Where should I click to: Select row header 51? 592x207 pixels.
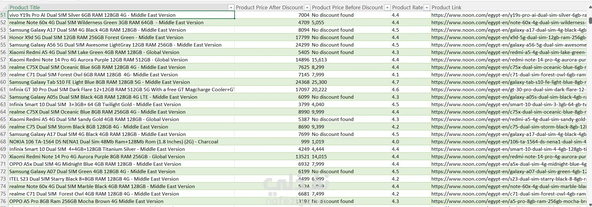pyautogui.click(x=4, y=15)
